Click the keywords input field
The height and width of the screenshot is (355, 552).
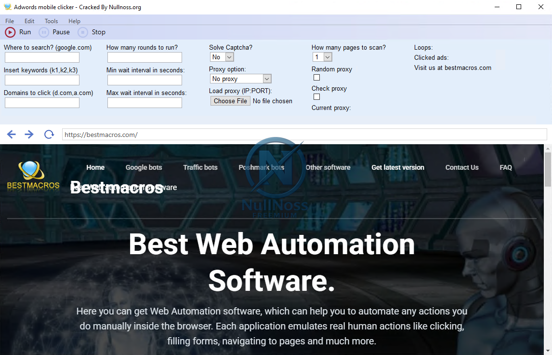click(x=41, y=80)
